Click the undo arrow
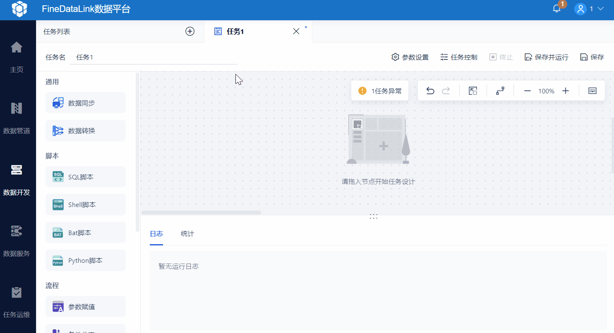Viewport: 614px width, 333px height. (430, 91)
